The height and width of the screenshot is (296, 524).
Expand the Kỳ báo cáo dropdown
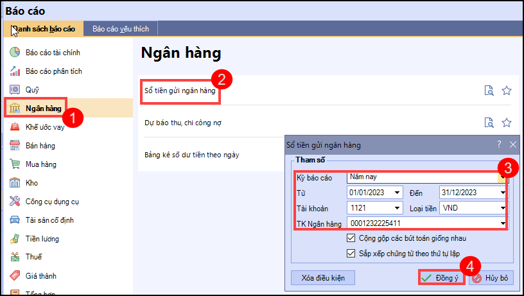pyautogui.click(x=502, y=177)
